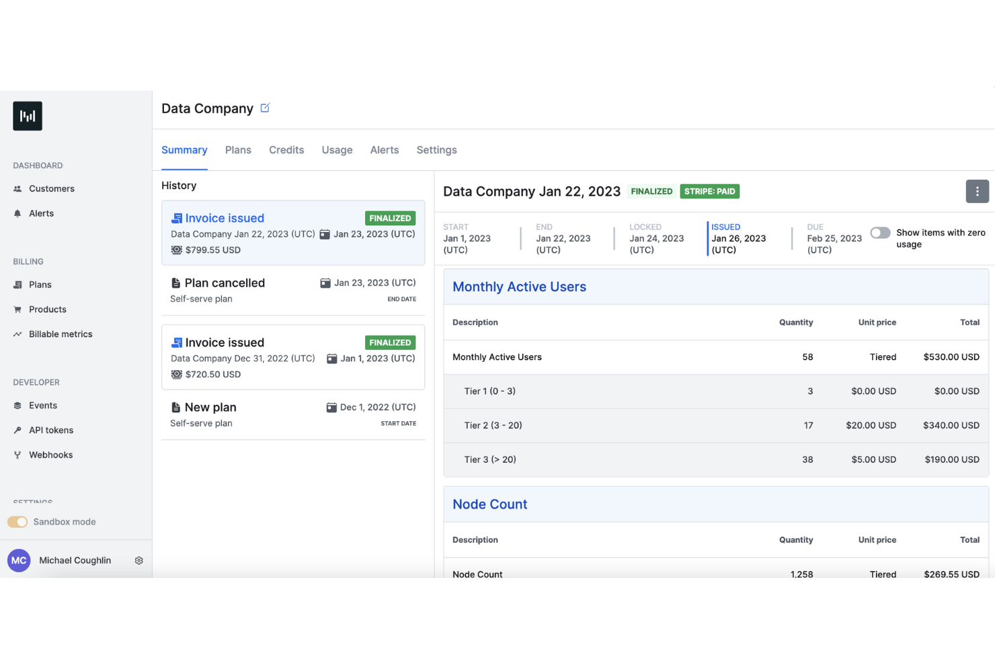Enable Show items with zero usage
This screenshot has width=995, height=664.
pos(880,233)
